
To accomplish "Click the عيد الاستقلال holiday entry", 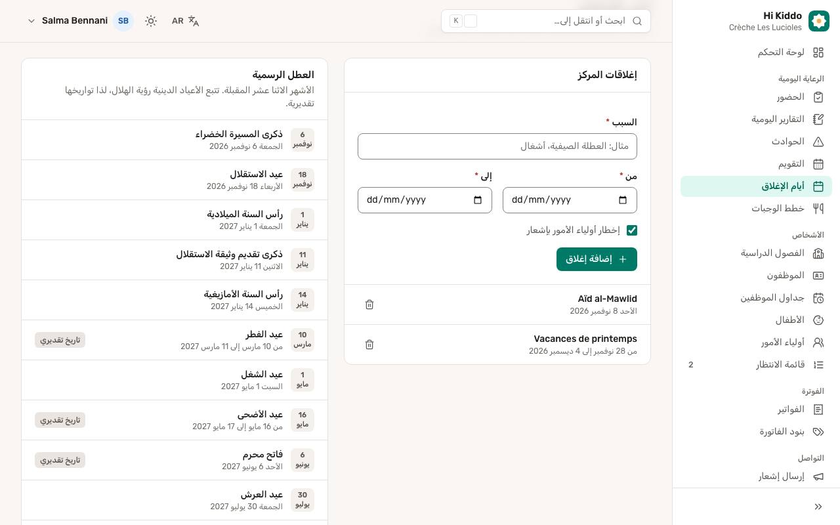I will pyautogui.click(x=175, y=180).
